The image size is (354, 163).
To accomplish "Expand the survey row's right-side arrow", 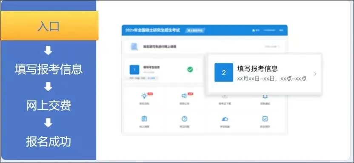I will tap(279, 47).
